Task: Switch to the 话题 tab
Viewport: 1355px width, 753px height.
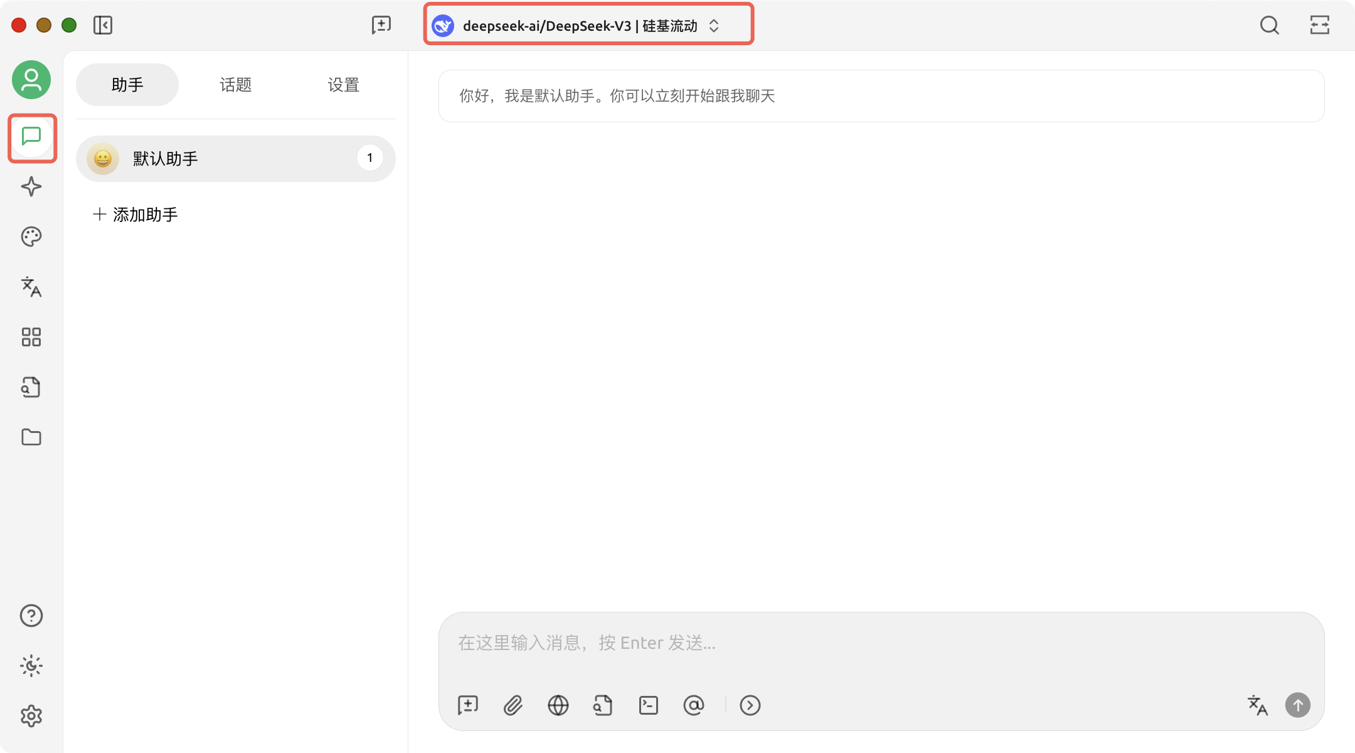Action: click(x=235, y=85)
